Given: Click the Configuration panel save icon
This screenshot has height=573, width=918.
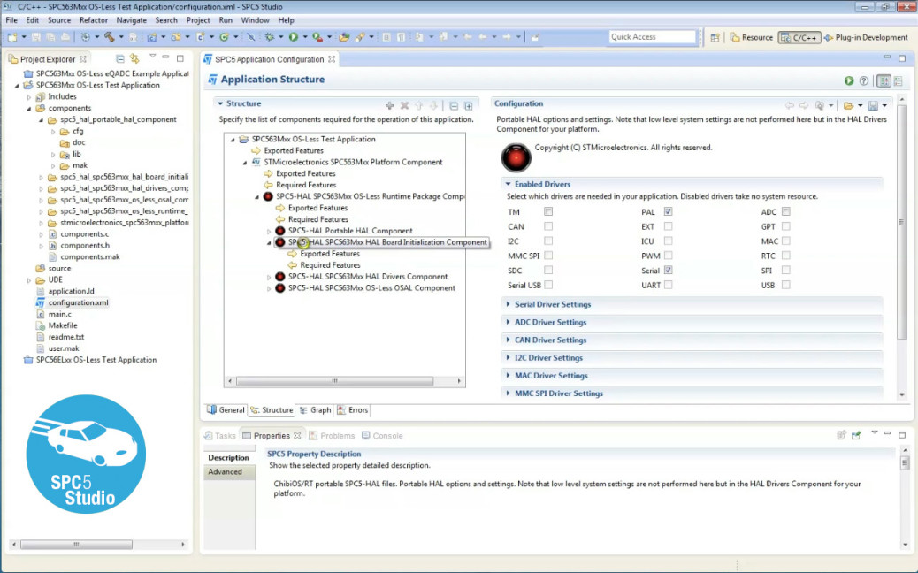Looking at the screenshot, I should (873, 105).
